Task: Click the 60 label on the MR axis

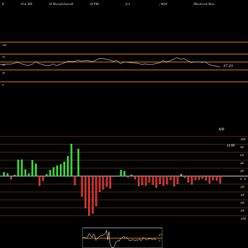Action: [x=242, y=155]
